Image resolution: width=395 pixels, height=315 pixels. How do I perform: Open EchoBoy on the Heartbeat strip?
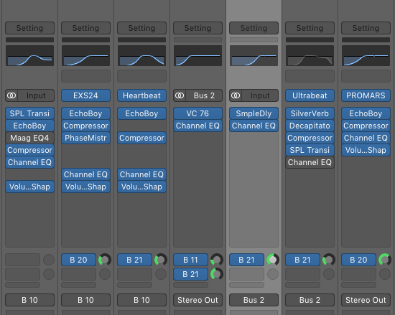point(141,113)
